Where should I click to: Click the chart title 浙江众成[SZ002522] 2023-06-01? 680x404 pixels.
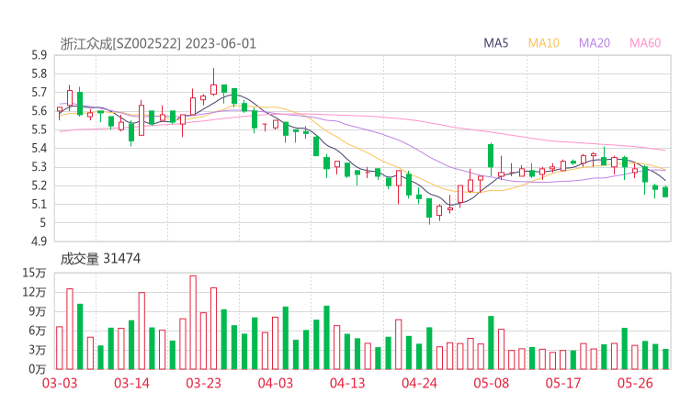(x=158, y=44)
